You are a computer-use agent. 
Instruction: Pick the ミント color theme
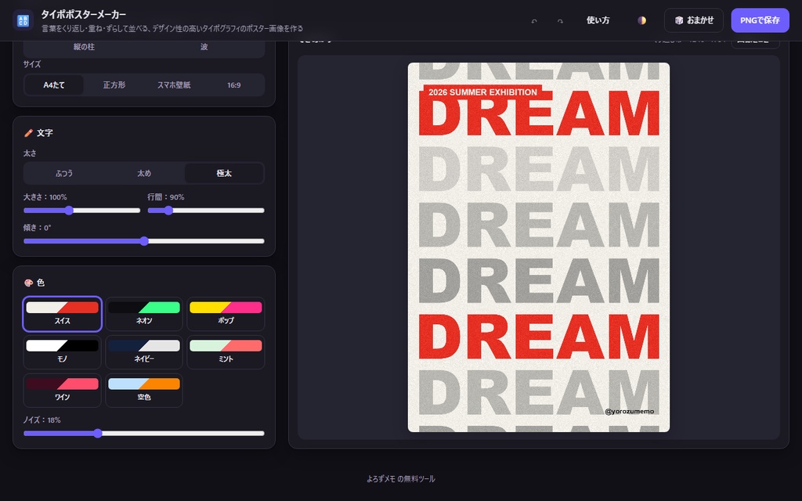[x=226, y=352]
